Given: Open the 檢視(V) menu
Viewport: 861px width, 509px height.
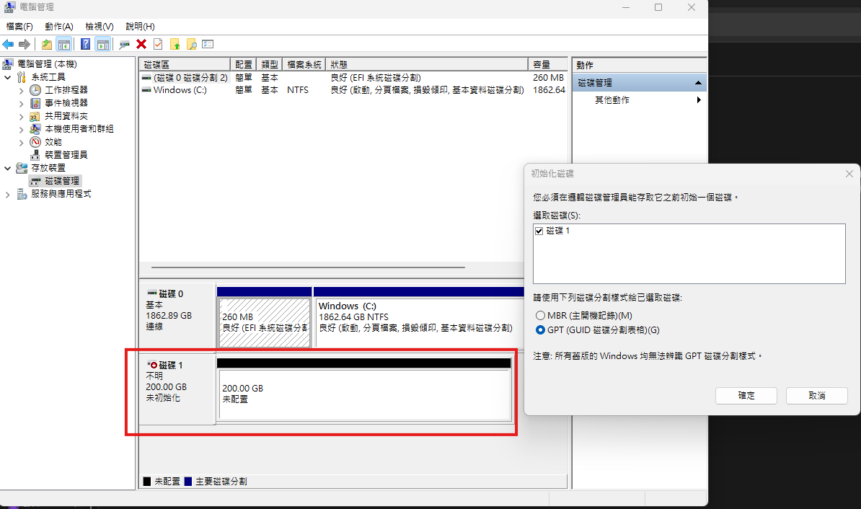Looking at the screenshot, I should pyautogui.click(x=99, y=26).
